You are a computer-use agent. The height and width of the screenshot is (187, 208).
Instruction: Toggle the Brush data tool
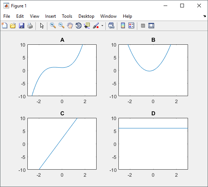pos(96,25)
